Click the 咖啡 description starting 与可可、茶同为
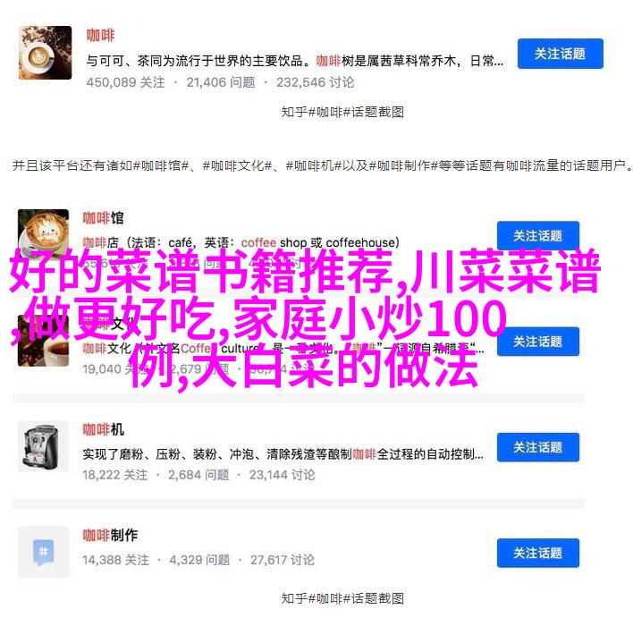The width and height of the screenshot is (633, 626). pyautogui.click(x=295, y=61)
